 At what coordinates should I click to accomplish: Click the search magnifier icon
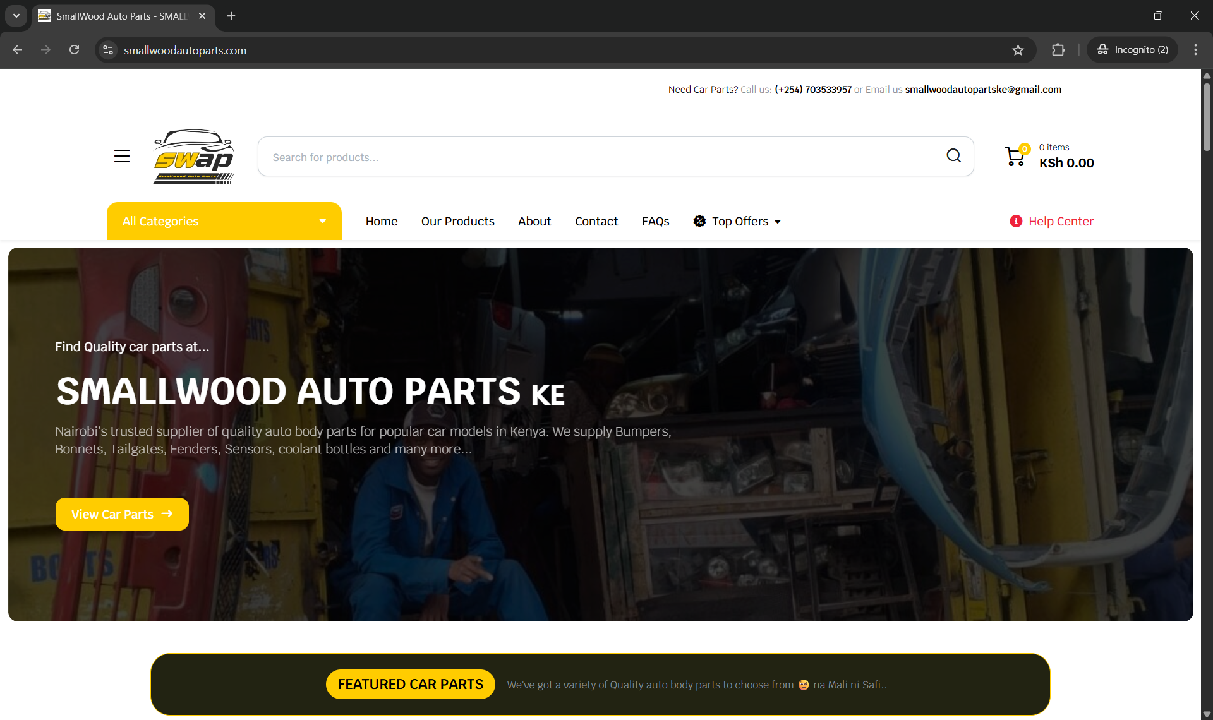(953, 155)
